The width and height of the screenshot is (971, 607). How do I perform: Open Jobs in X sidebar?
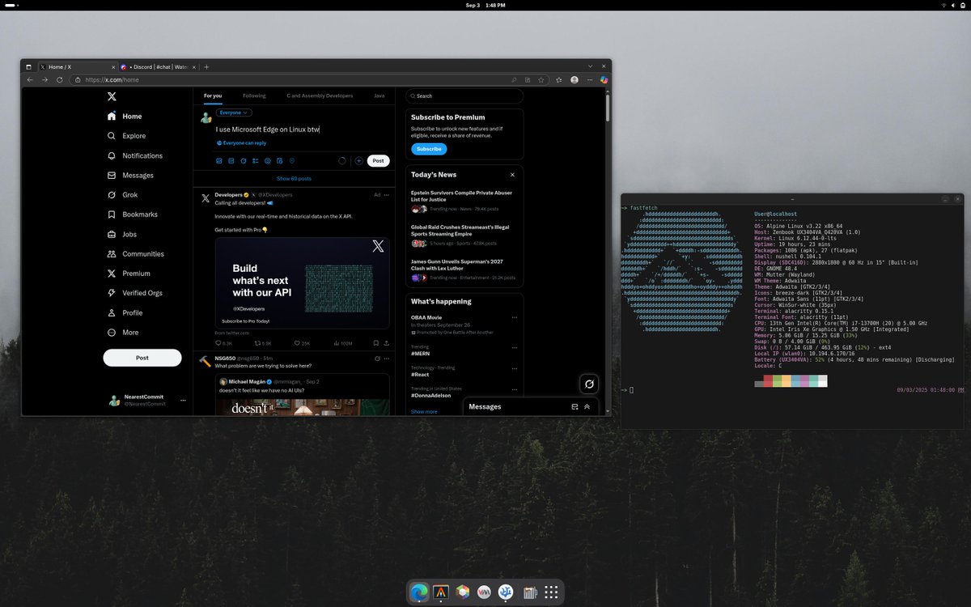(x=121, y=234)
